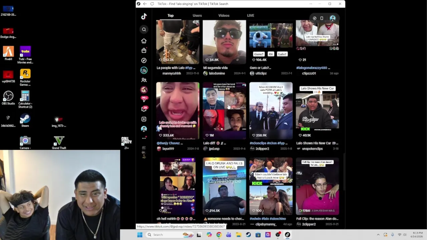Open the 'Lalo diff' video with 1M likes

click(225, 111)
